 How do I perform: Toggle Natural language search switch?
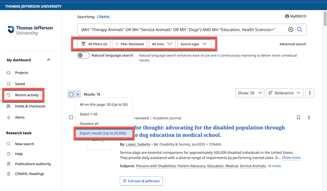click(83, 56)
